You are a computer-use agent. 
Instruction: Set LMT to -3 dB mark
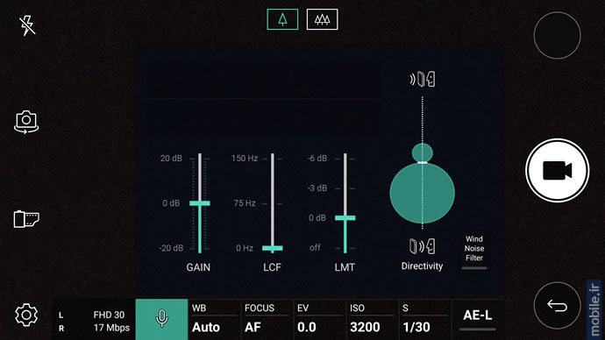click(x=345, y=188)
